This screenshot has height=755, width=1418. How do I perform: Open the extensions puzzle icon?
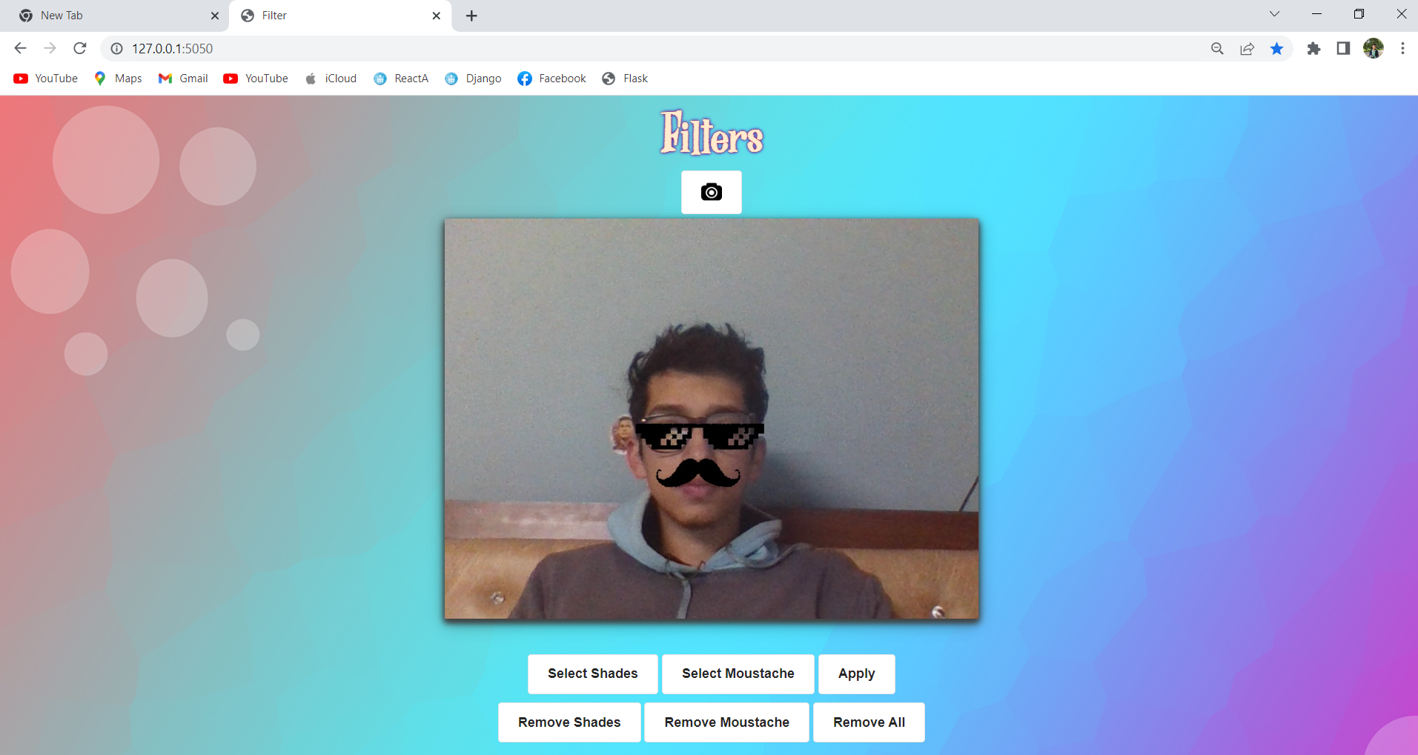click(x=1313, y=48)
